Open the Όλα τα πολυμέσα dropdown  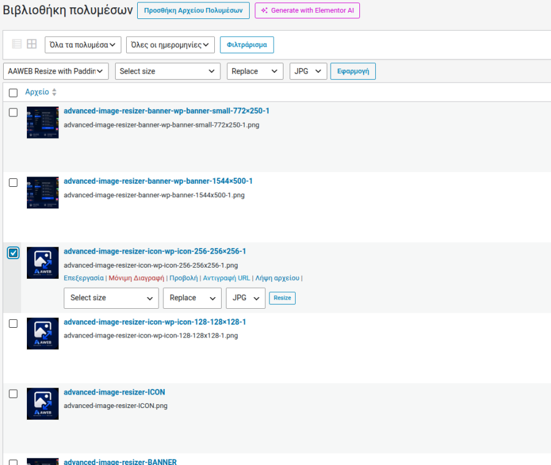click(x=83, y=45)
